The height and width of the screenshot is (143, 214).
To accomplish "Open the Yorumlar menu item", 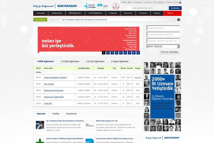I will 143,13.
